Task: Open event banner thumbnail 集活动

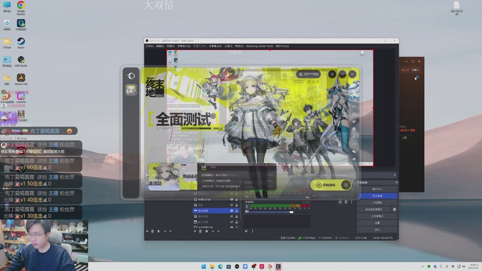Action: [x=164, y=176]
